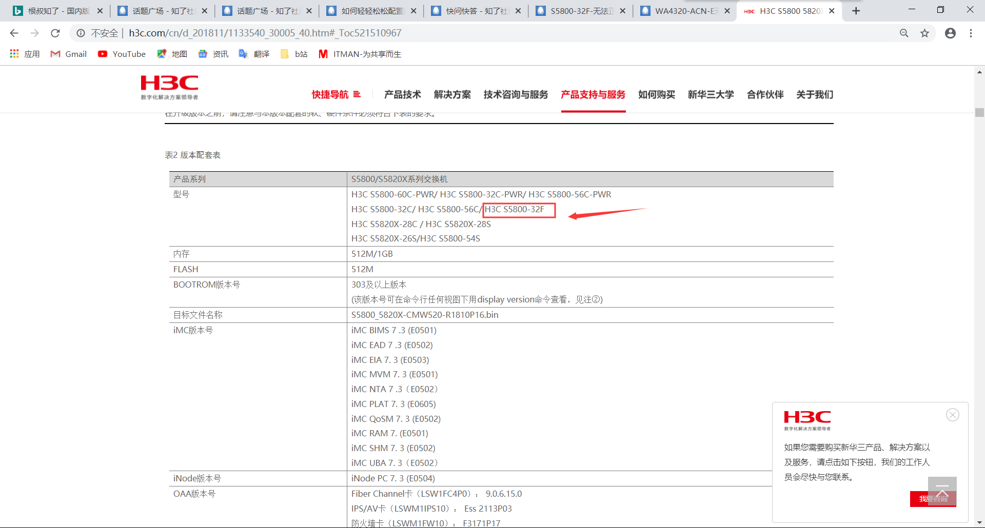View site security info icon
Screen dimensions: 985x528
point(81,33)
